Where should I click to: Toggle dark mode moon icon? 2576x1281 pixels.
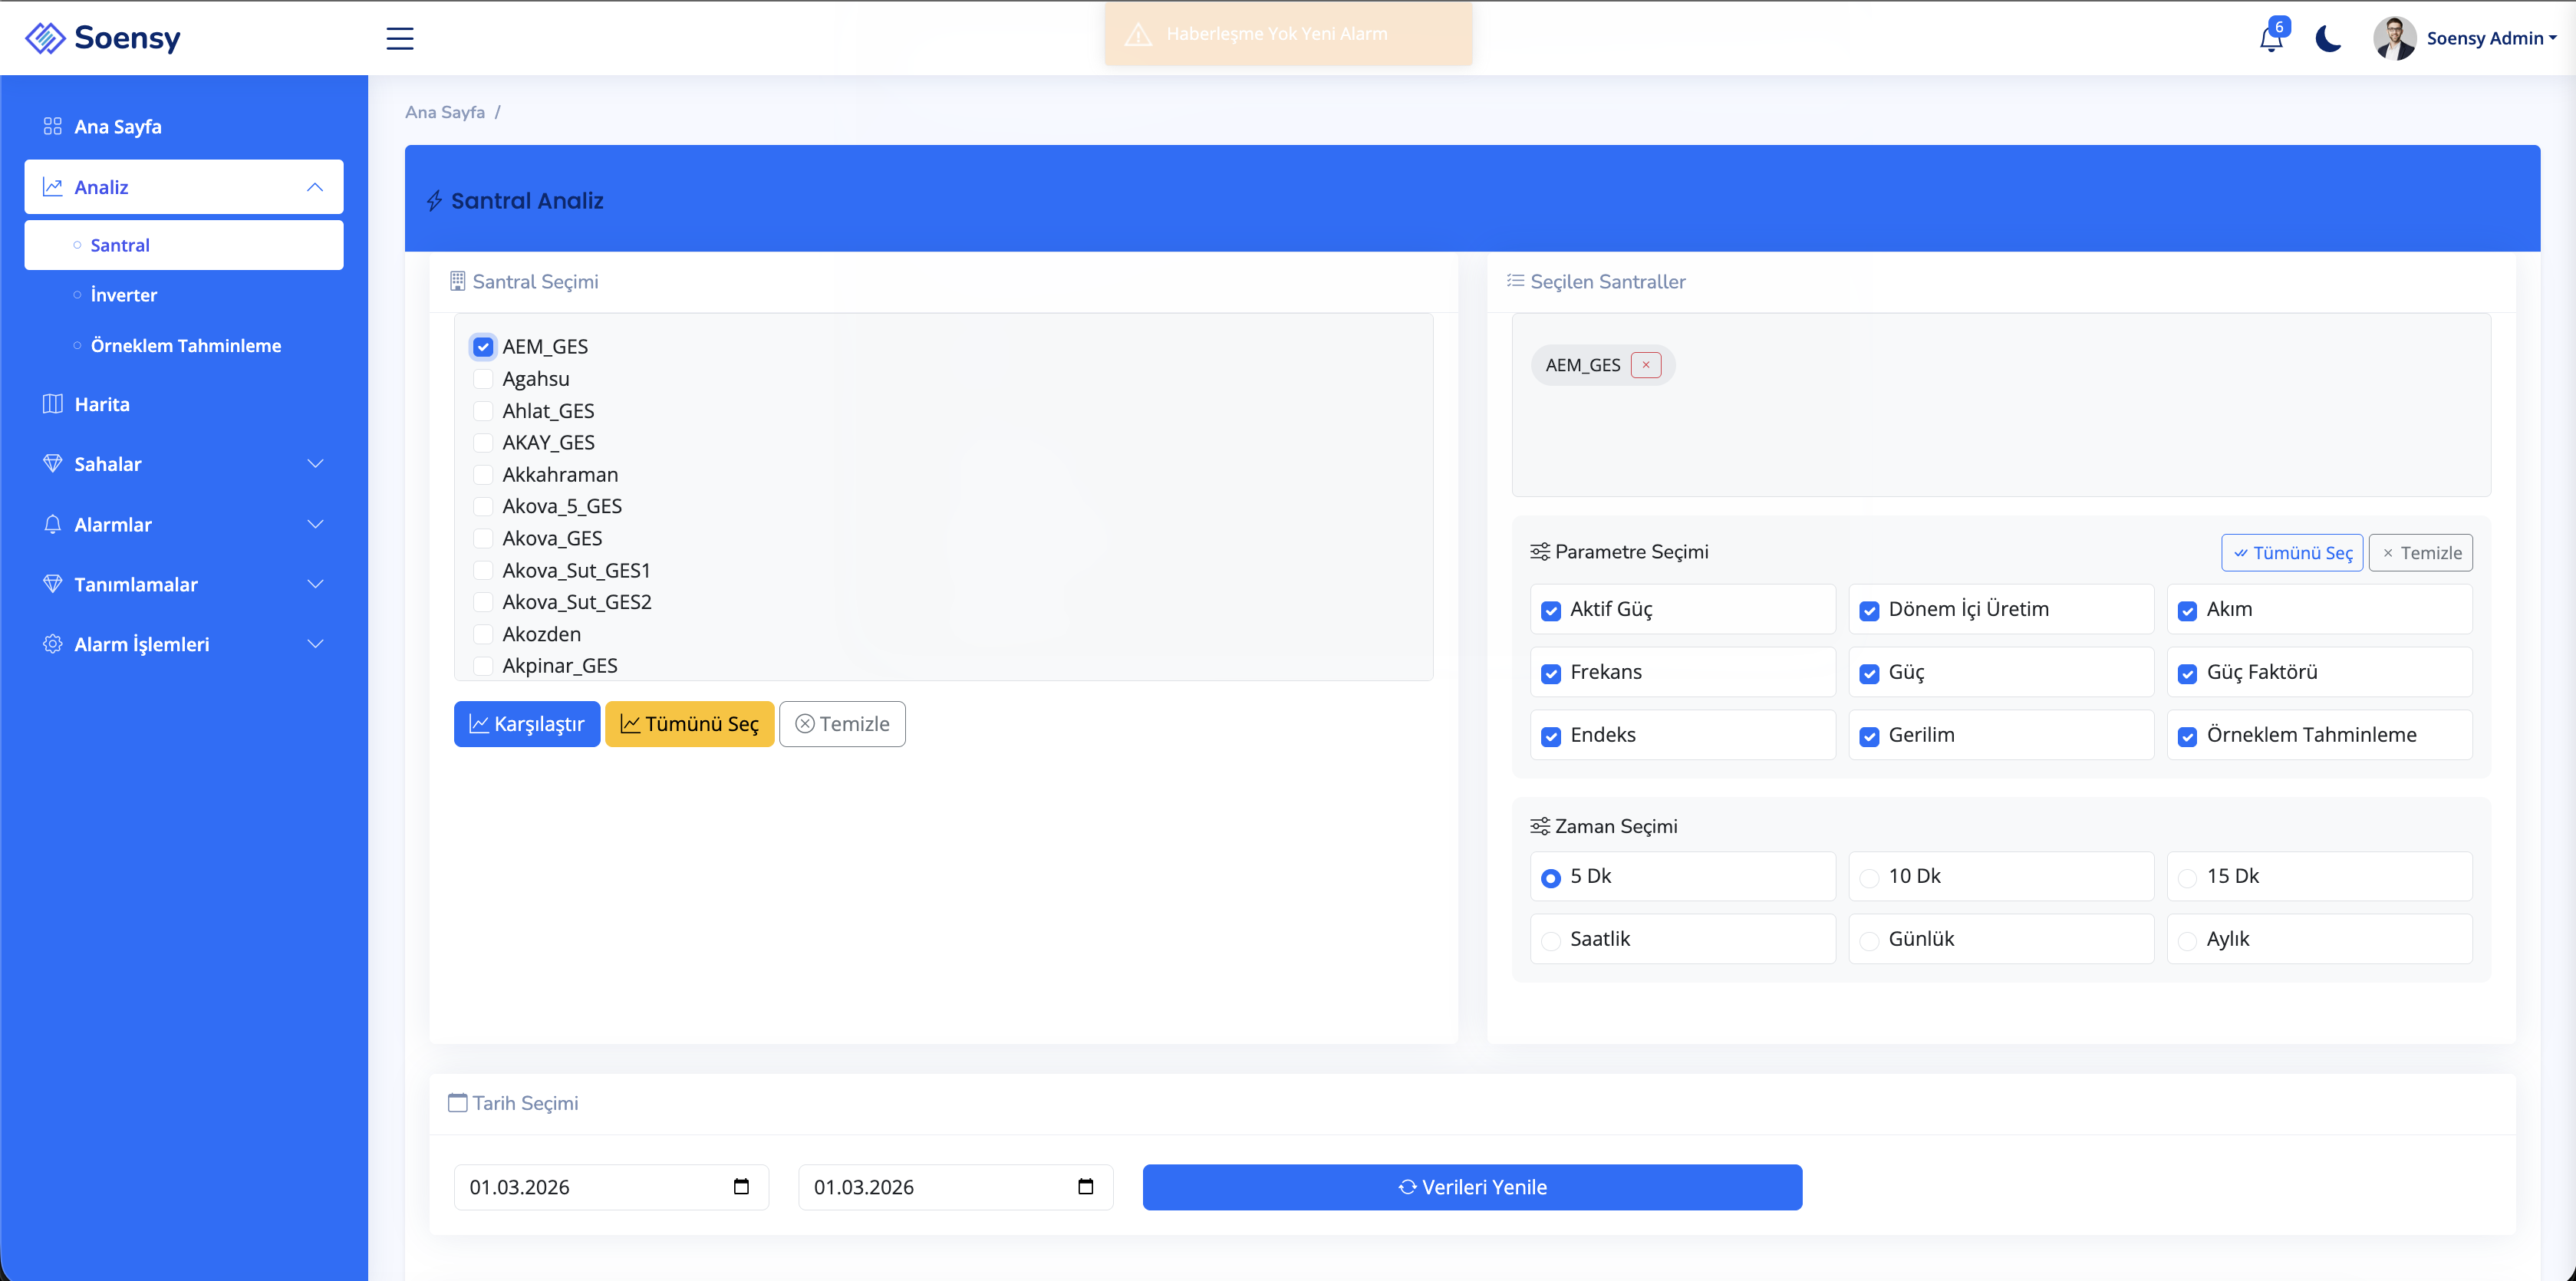pyautogui.click(x=2328, y=39)
